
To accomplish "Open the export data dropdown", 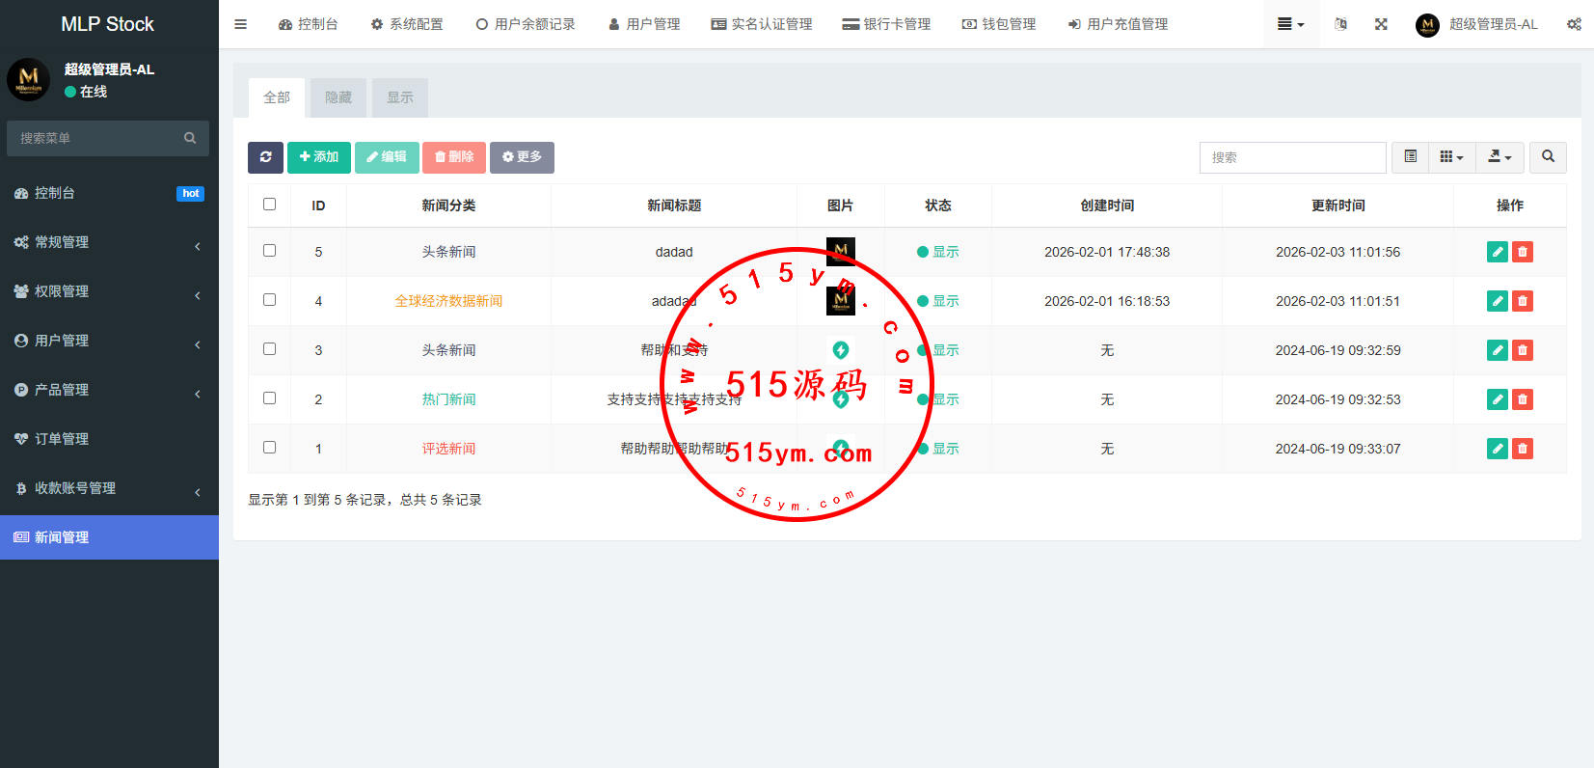I will coord(1499,157).
